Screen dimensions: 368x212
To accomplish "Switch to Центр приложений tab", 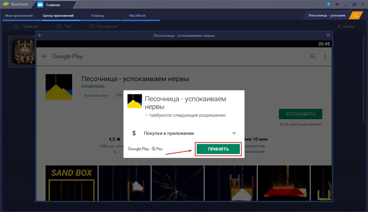I will [x=58, y=16].
